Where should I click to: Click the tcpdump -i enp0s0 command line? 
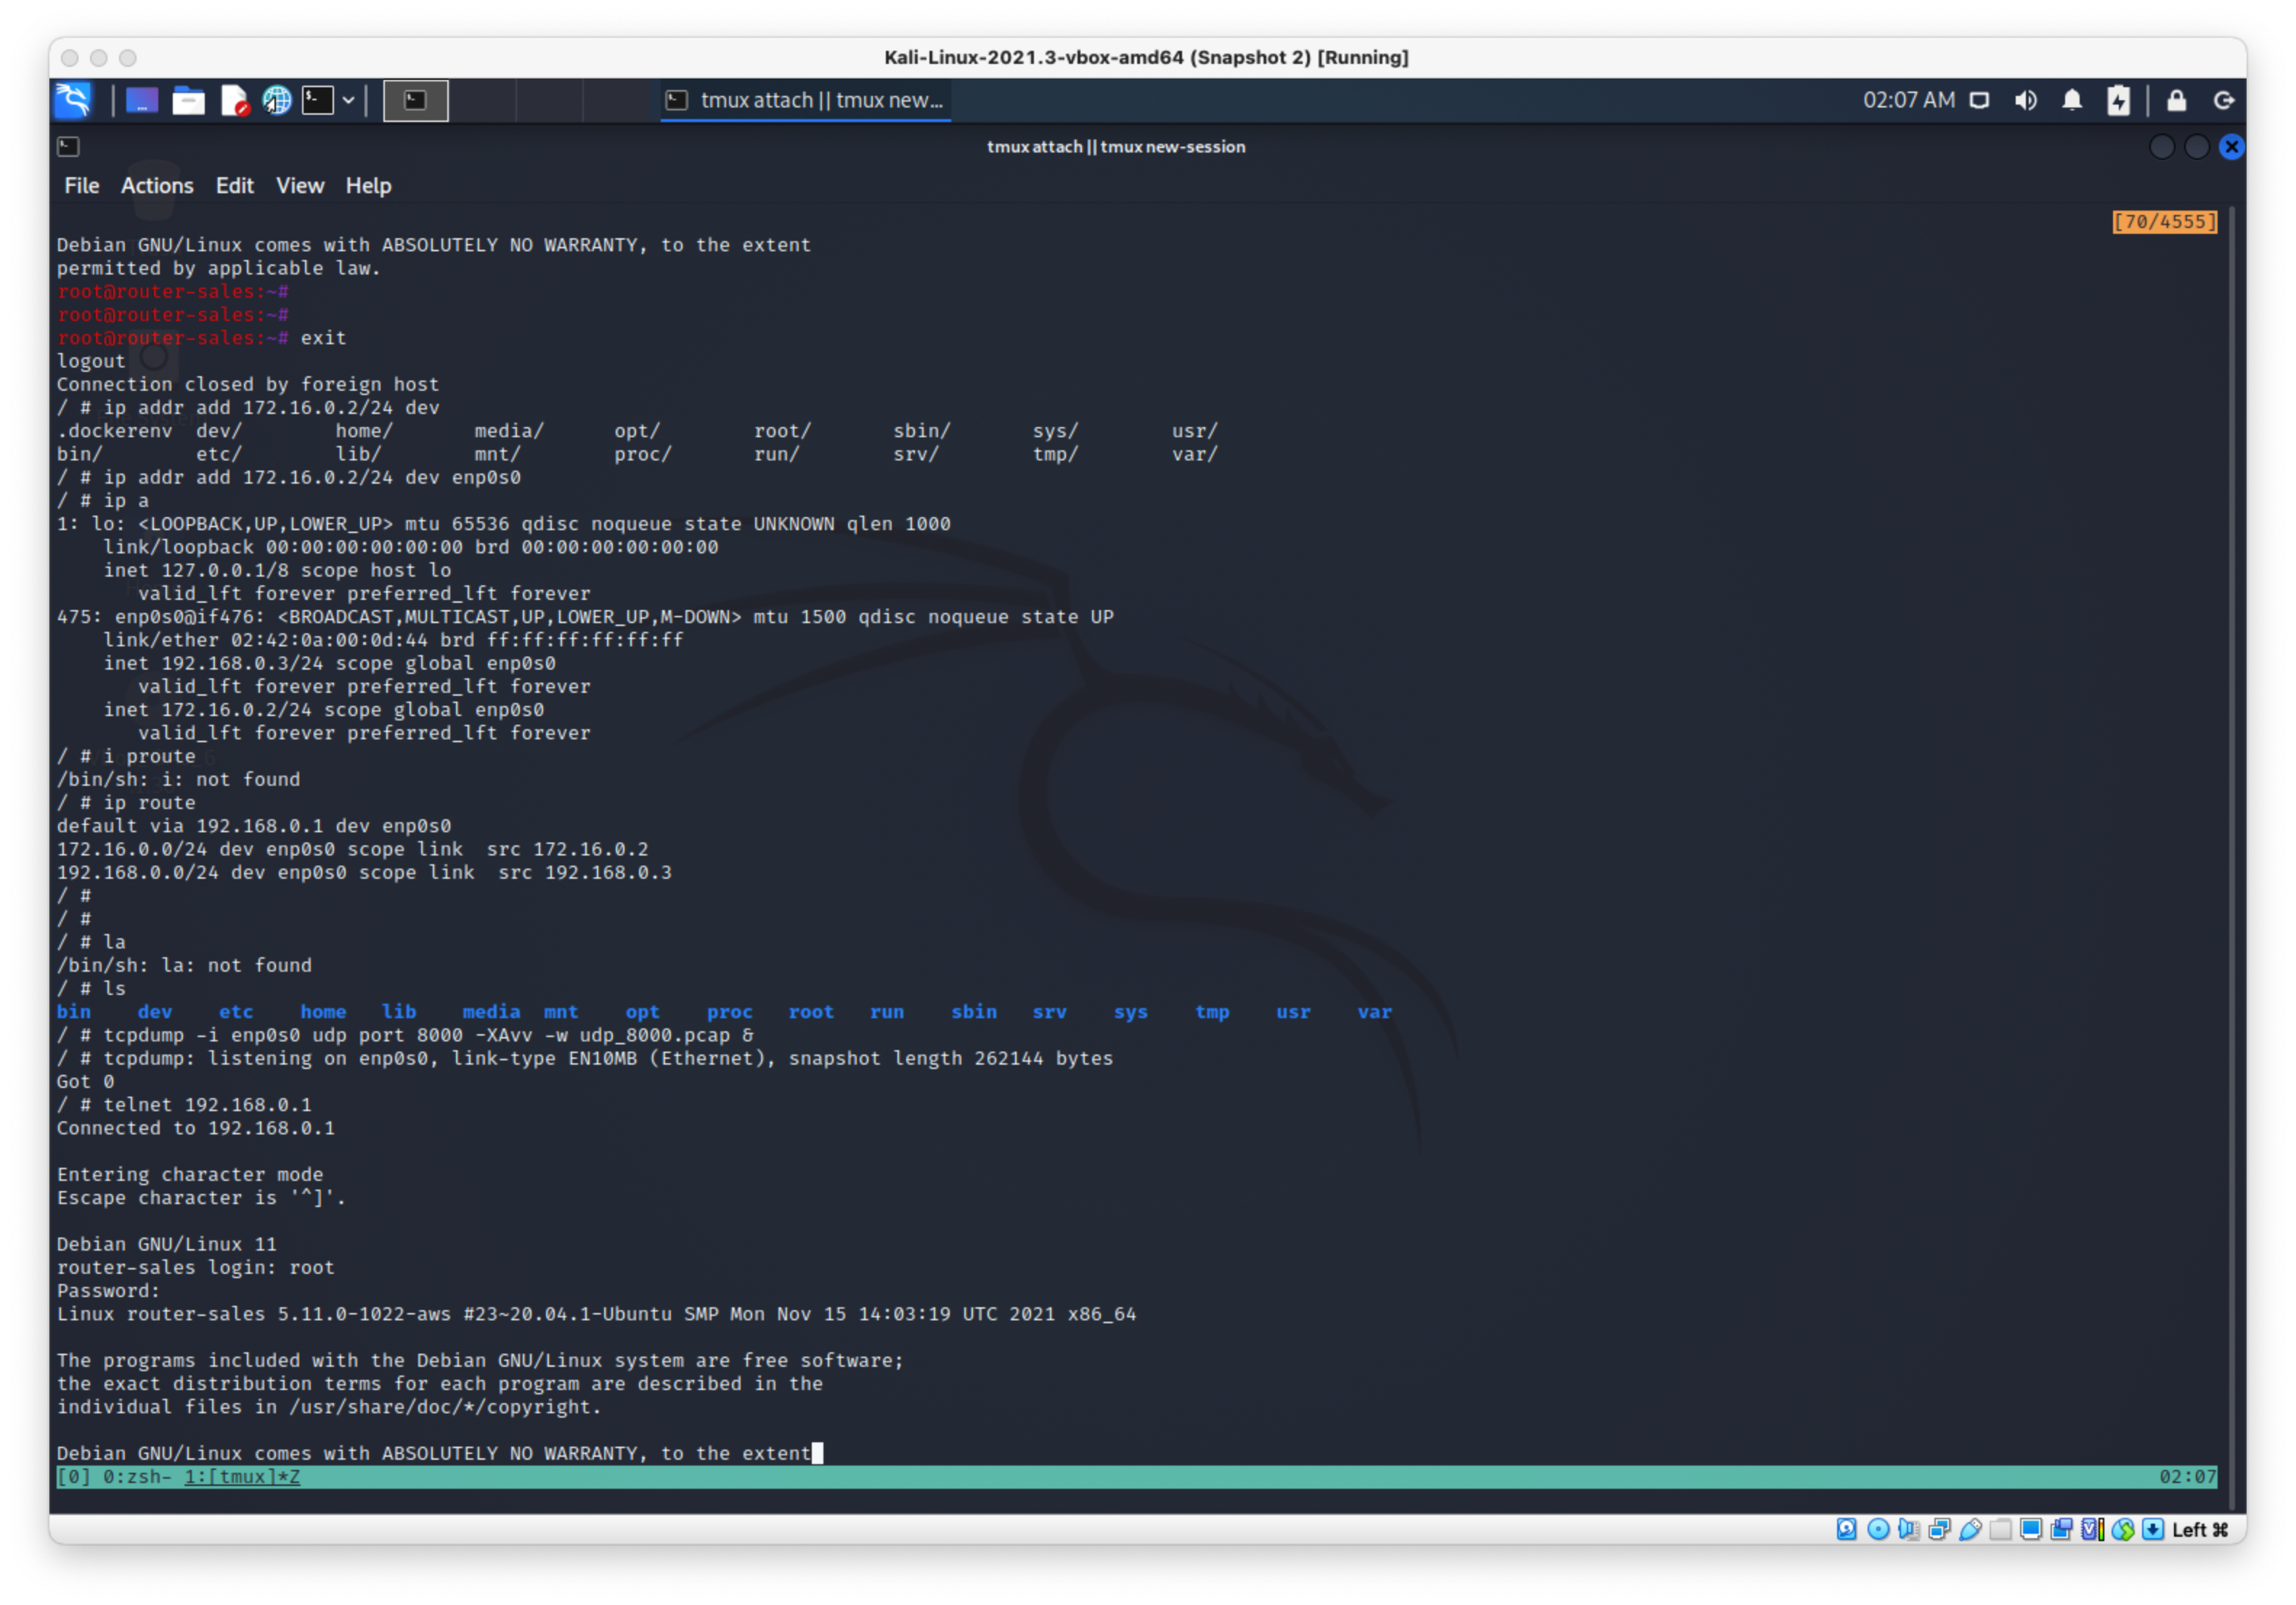(405, 1035)
